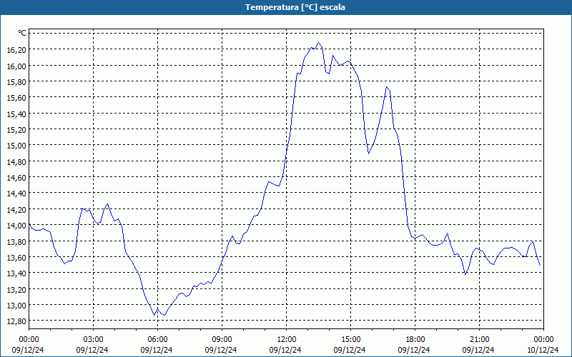The height and width of the screenshot is (357, 572).
Task: Click the 18:00 time axis label
Action: [415, 340]
